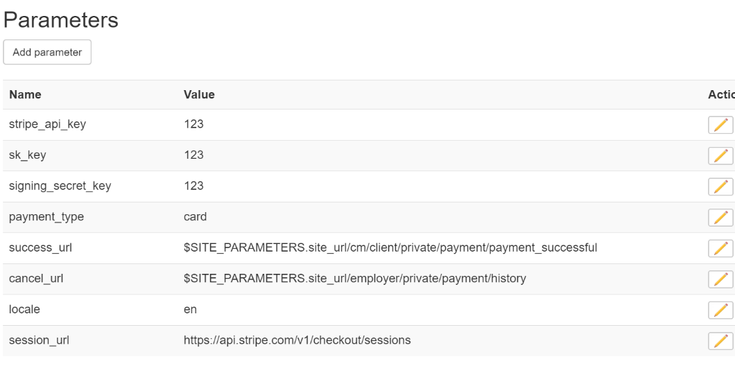735x366 pixels.
Task: Click the locale name cell
Action: point(24,309)
